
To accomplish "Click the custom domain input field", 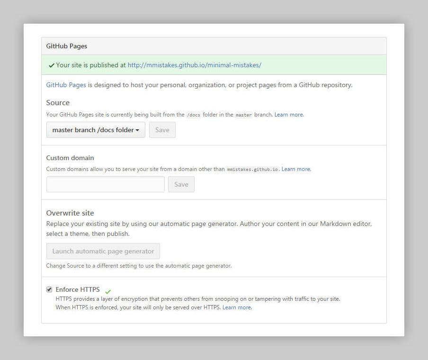I will pyautogui.click(x=105, y=184).
